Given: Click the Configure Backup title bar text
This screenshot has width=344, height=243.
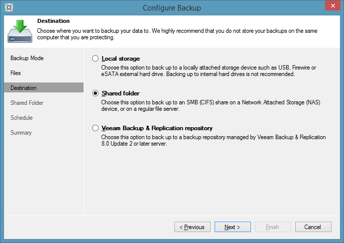Looking at the screenshot, I should coord(172,7).
